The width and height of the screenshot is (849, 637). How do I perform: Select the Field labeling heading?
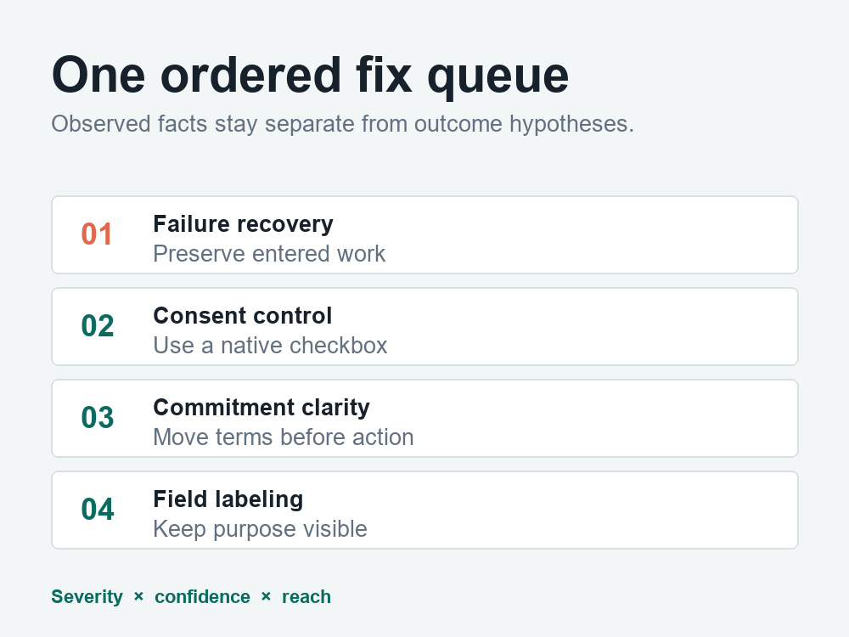click(228, 499)
